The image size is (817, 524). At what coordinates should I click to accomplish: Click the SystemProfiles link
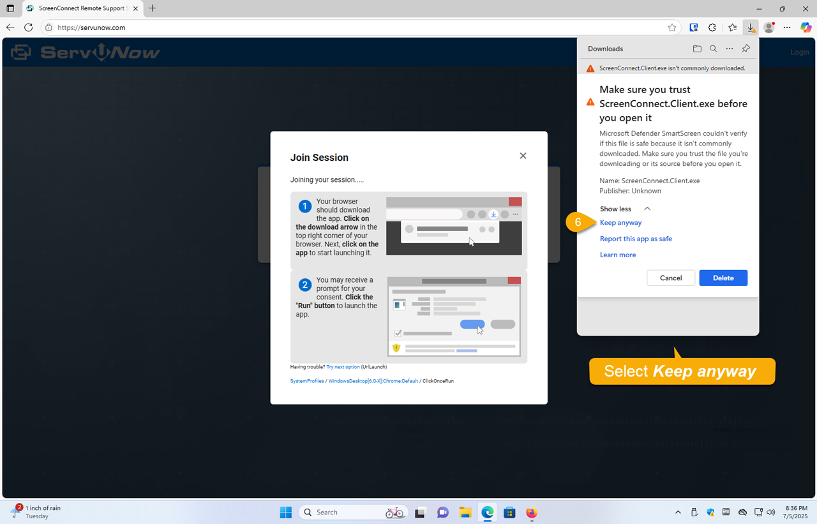pos(306,381)
